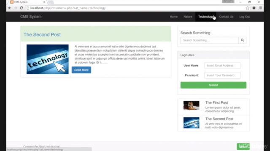Screen dimensions: 270x151
Task: Open The First Post sidebar title
Action: [x=216, y=103]
